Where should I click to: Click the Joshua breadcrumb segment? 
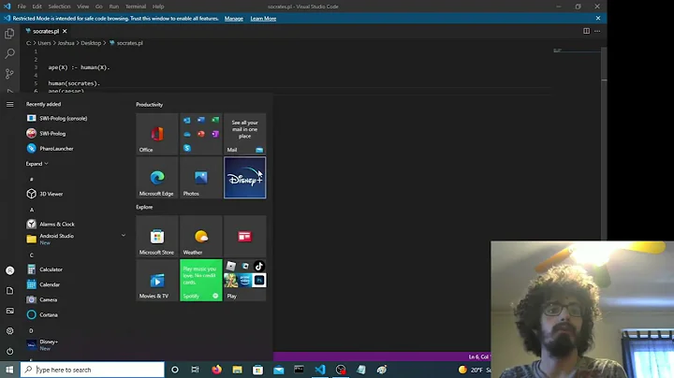point(66,43)
